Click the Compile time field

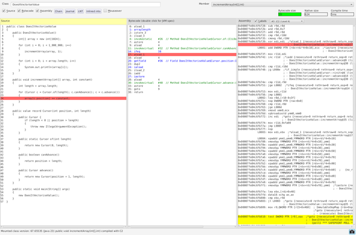coord(342,14)
